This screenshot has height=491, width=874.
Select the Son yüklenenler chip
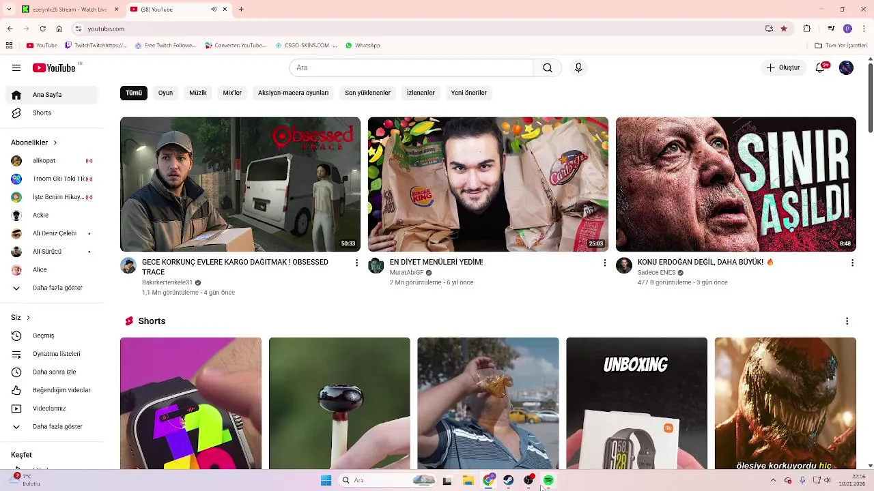pos(367,93)
